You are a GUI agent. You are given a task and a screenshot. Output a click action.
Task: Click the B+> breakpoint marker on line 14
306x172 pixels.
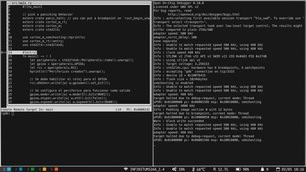pos(4,53)
